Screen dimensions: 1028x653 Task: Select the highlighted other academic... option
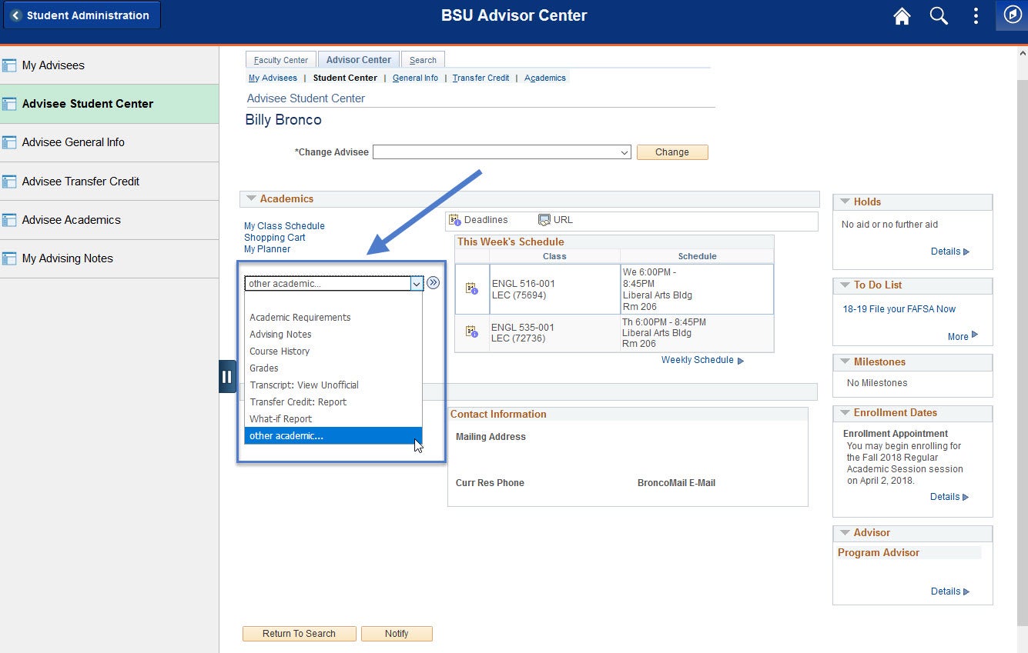333,436
